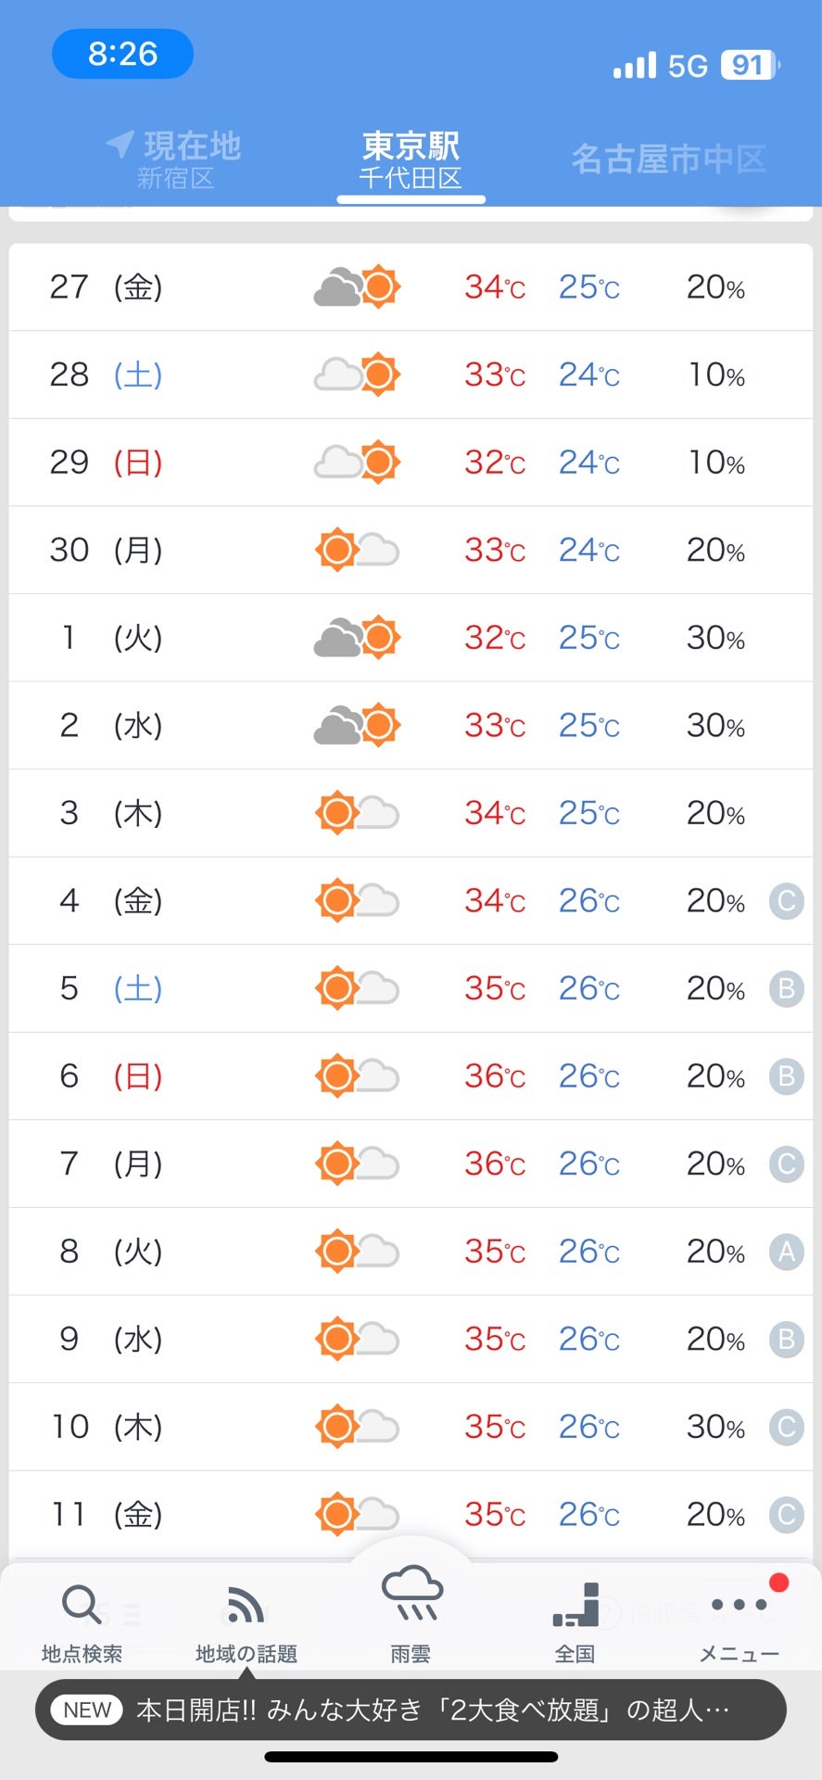Select the 東京駅 千代田区 tab

(411, 159)
